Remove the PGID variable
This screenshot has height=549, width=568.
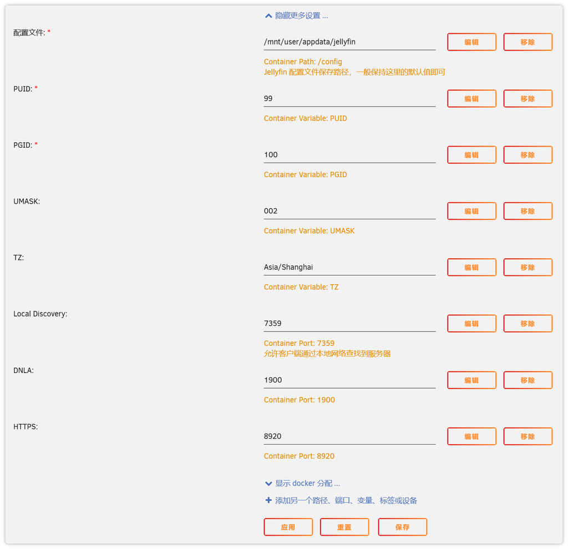tap(528, 155)
